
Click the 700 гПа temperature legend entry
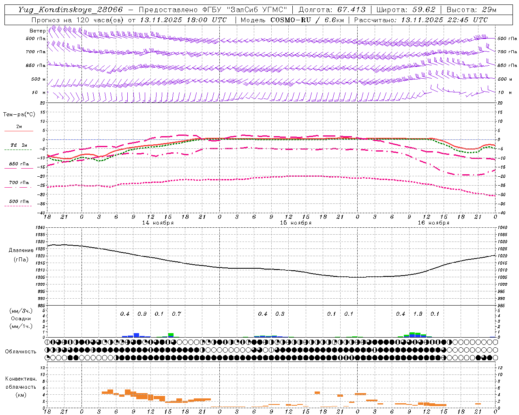pos(19,182)
